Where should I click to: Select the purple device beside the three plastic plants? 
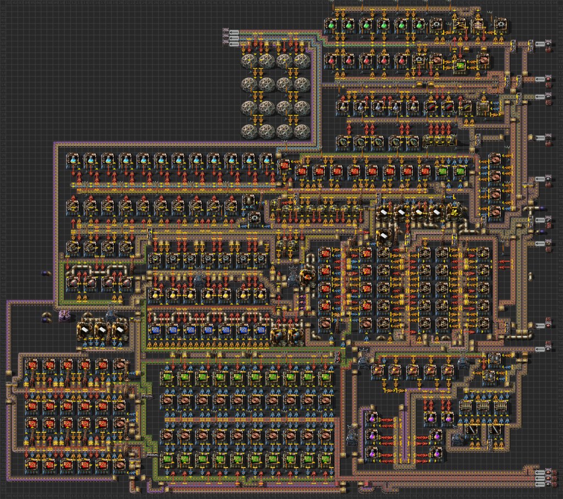(64, 315)
